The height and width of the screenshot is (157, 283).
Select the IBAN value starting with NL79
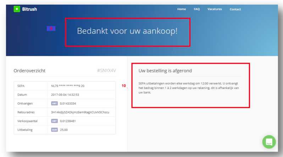pyautogui.click(x=68, y=86)
